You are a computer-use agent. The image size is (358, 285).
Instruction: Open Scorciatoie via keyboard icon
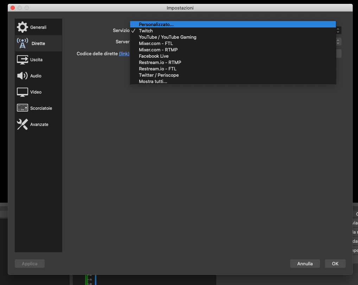point(23,108)
